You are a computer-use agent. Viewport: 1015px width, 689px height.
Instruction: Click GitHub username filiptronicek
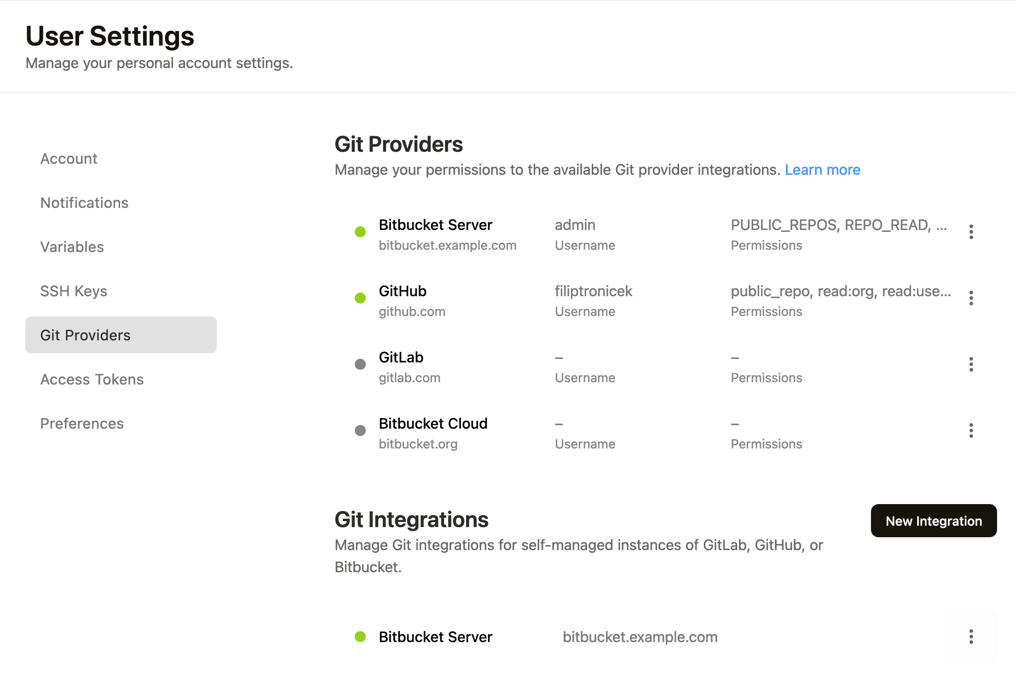(593, 291)
